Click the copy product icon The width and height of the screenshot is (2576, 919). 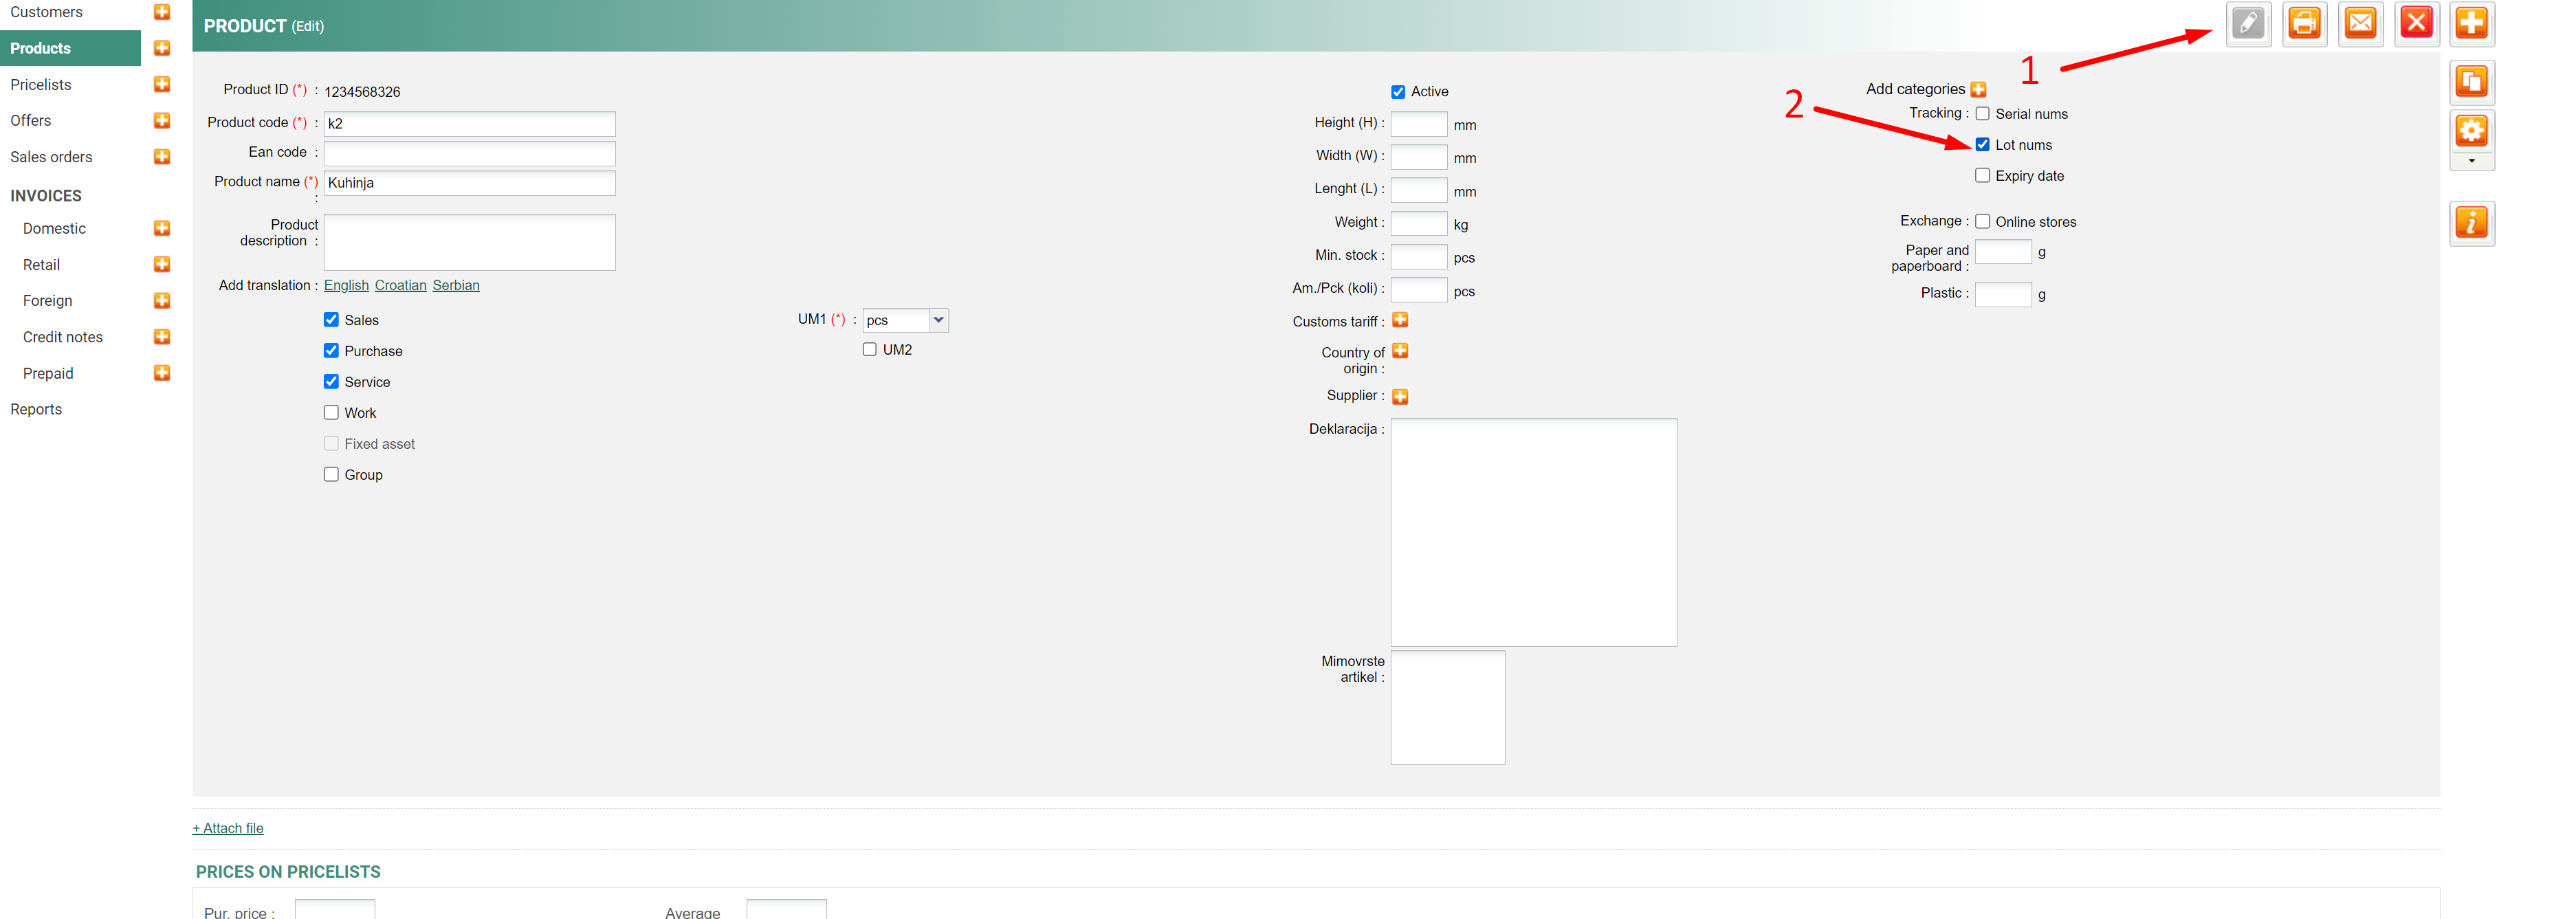(x=2471, y=82)
